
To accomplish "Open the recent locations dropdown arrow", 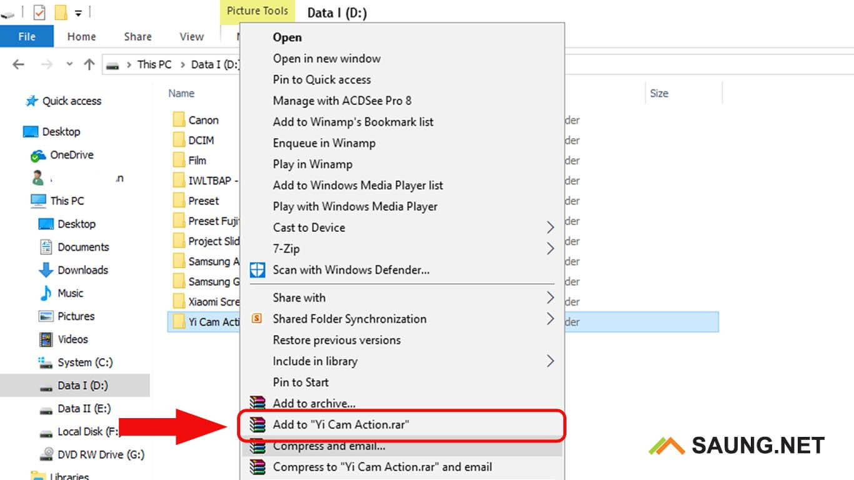I will point(69,64).
